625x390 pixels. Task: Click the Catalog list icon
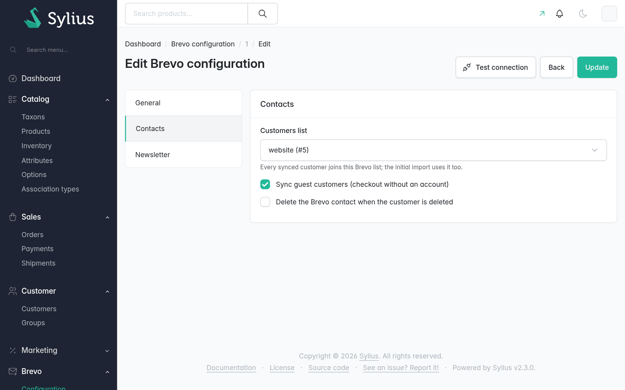pyautogui.click(x=12, y=99)
